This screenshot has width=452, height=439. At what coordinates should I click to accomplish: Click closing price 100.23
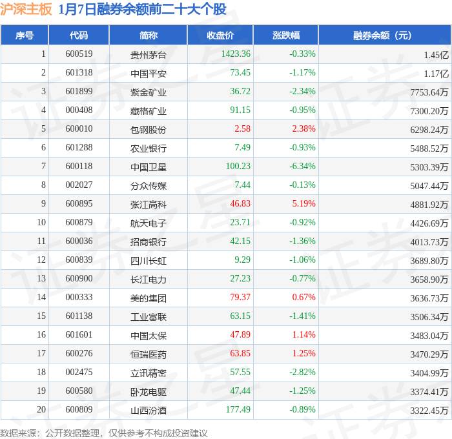(238, 166)
